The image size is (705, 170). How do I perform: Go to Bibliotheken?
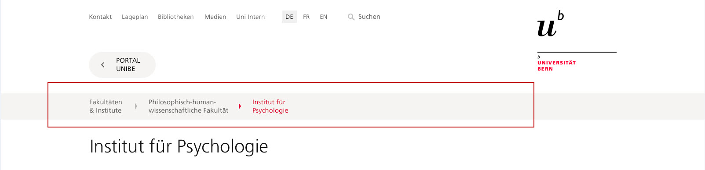[176, 17]
